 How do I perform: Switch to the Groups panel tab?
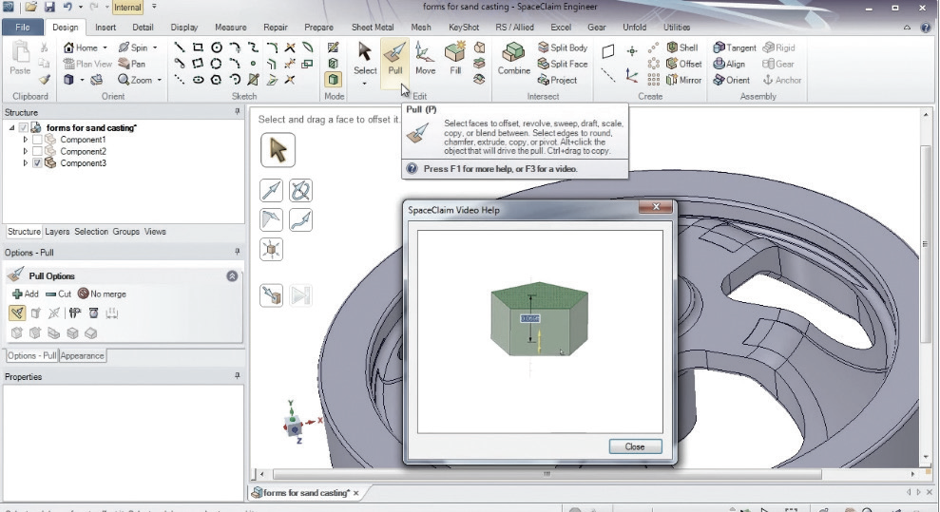(x=125, y=232)
